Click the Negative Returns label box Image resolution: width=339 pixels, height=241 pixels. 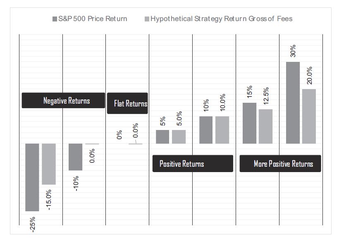tap(63, 101)
